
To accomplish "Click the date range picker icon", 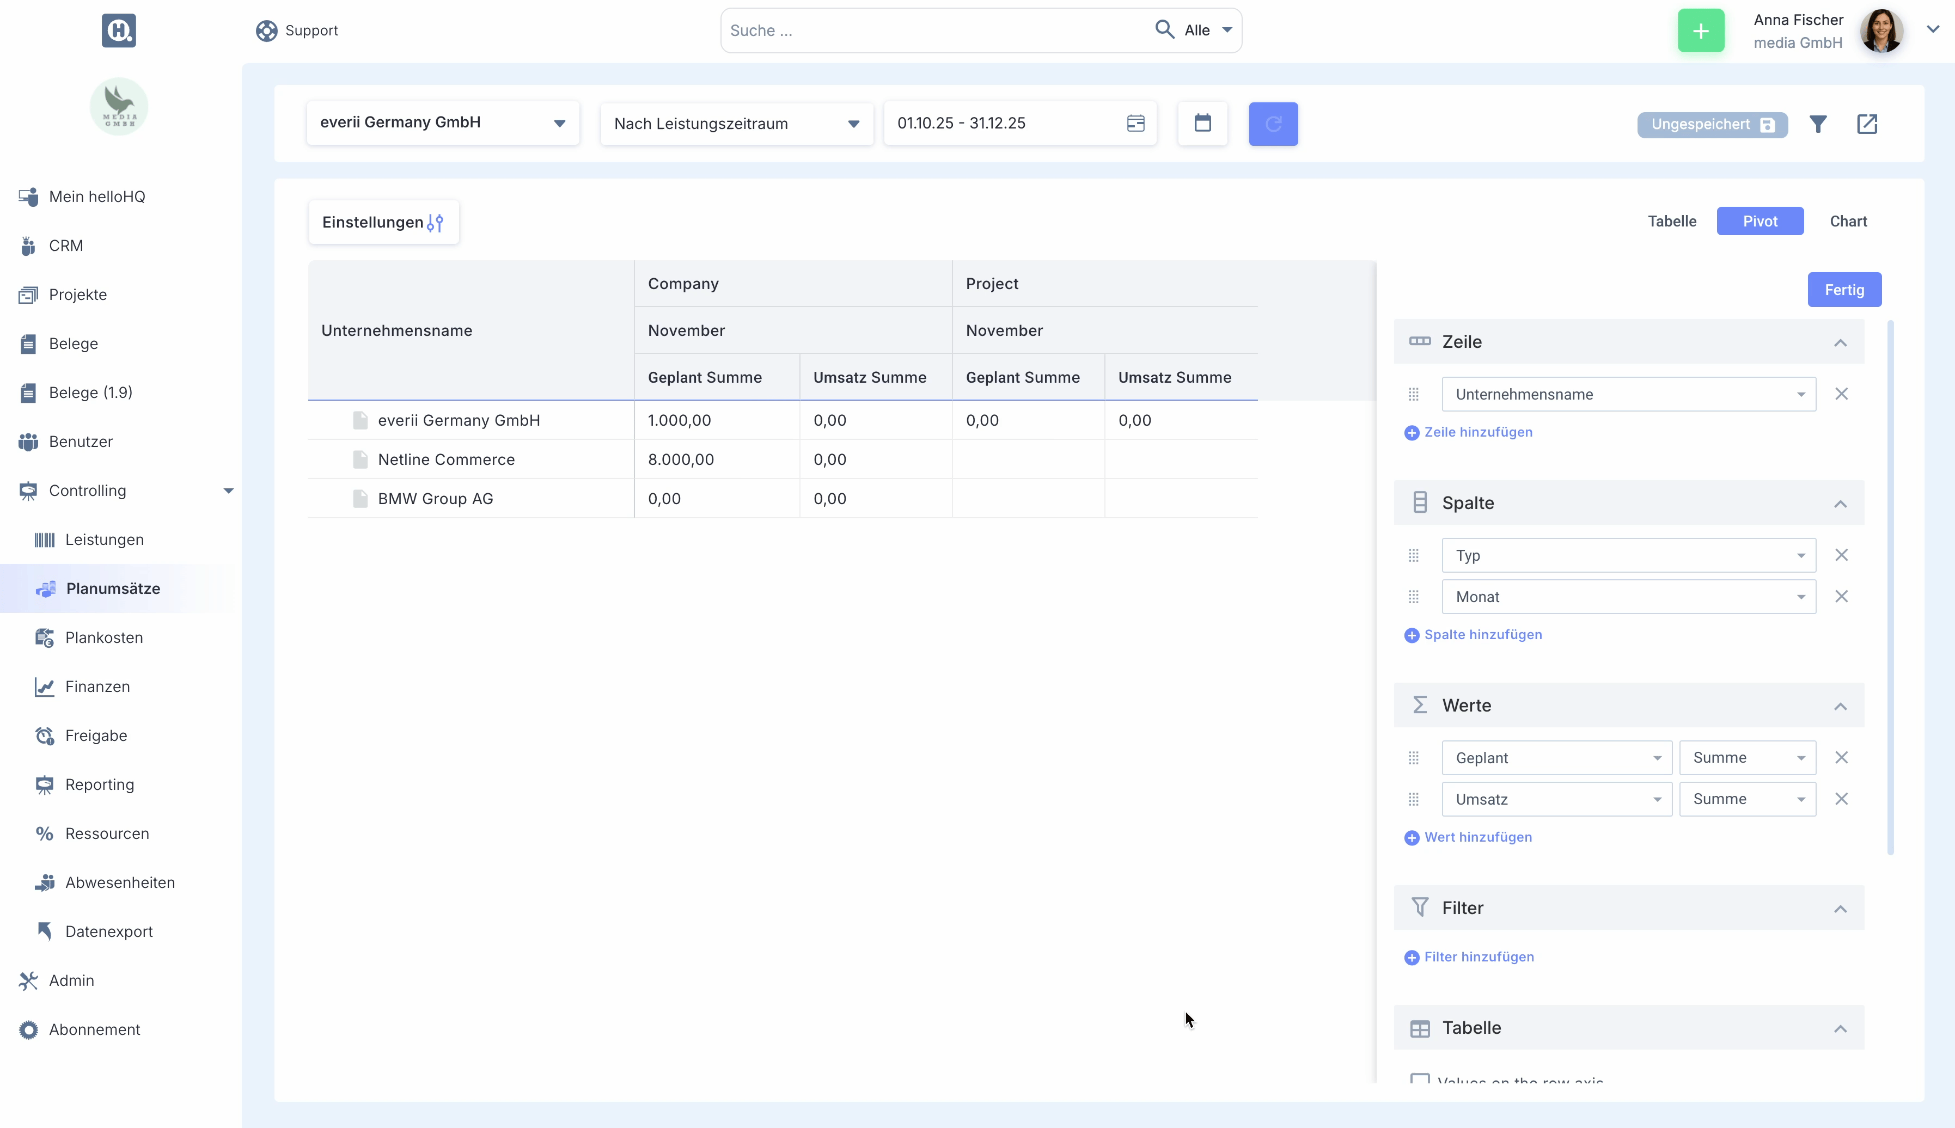I will point(1135,123).
